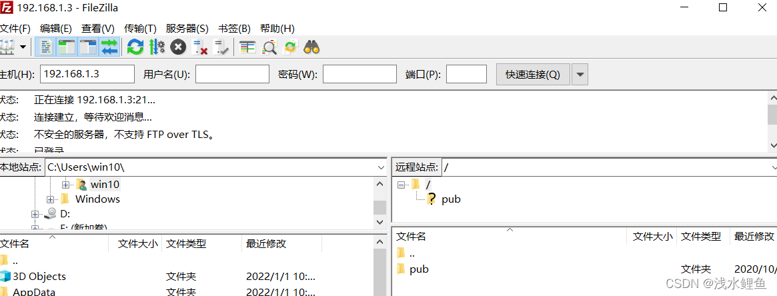Select pub folder in remote tree

coord(451,199)
